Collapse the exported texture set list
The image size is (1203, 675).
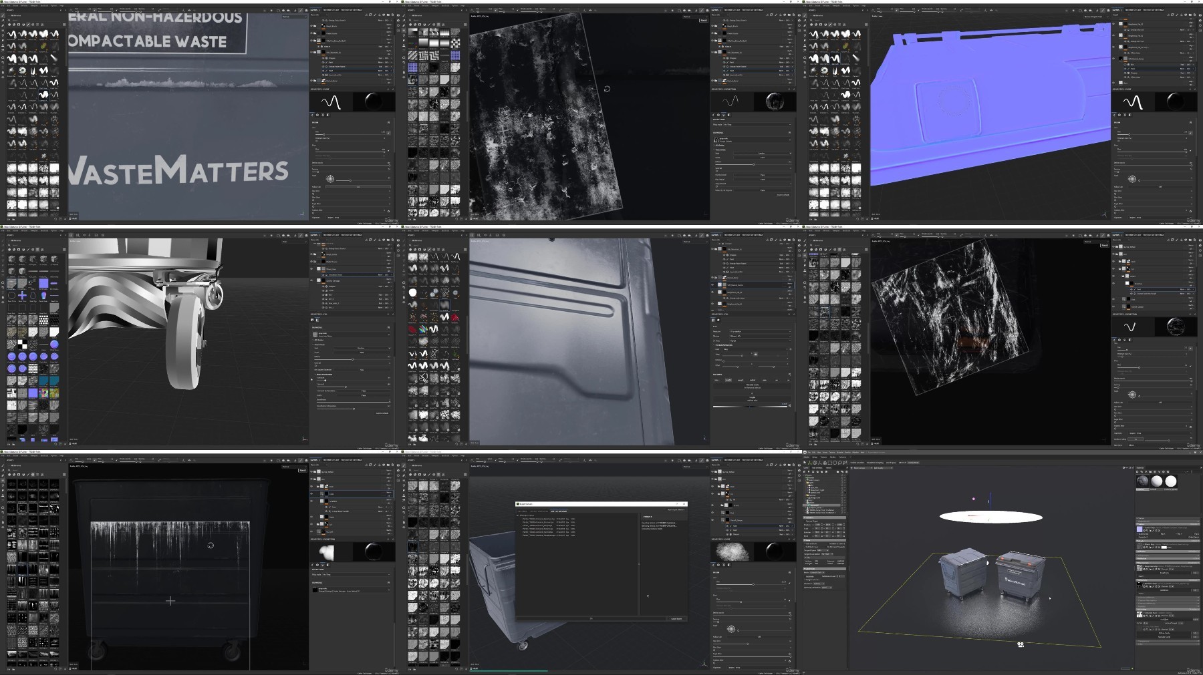pyautogui.click(x=517, y=515)
